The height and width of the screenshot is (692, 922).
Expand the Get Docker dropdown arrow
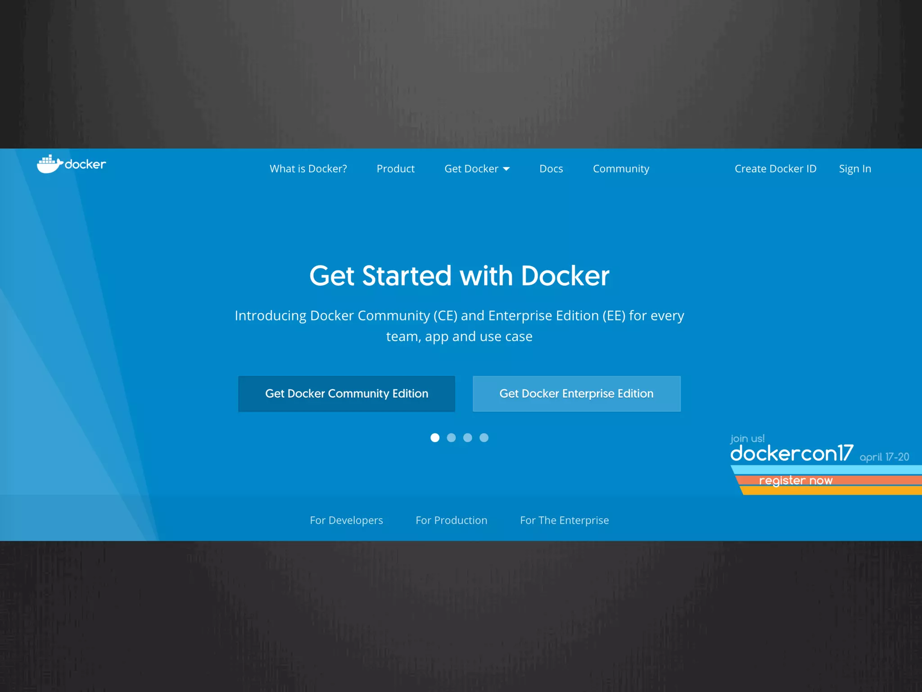tap(506, 169)
